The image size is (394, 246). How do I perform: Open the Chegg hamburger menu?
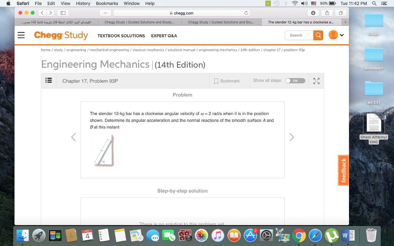(21, 35)
